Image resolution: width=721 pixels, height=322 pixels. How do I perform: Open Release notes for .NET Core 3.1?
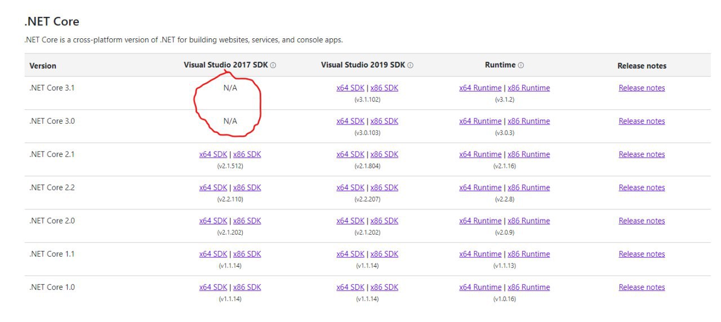[642, 88]
